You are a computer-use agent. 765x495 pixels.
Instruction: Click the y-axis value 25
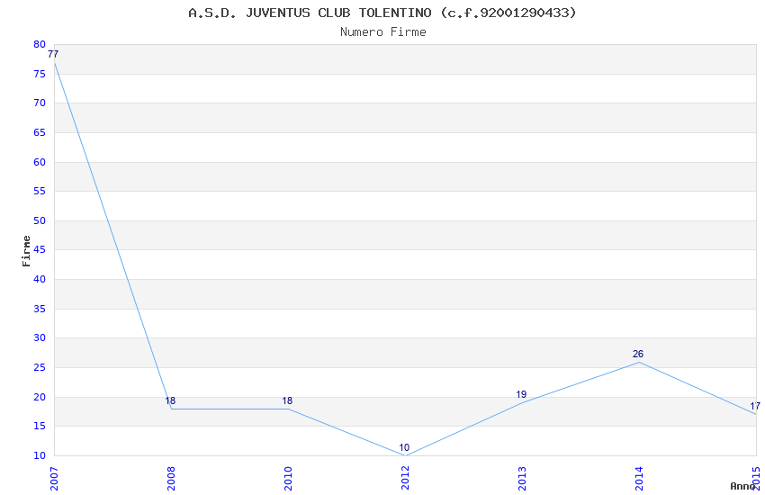40,368
